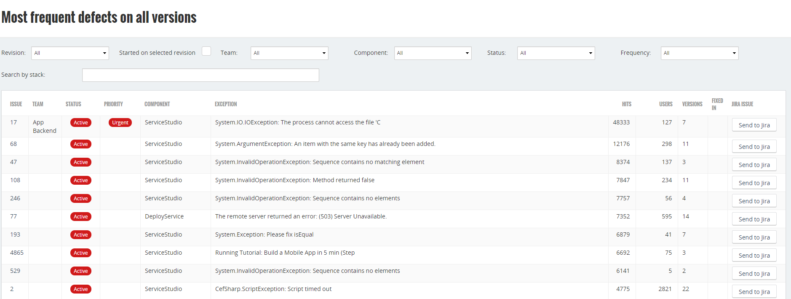Click the Urgent priority badge on issue 17

click(120, 123)
